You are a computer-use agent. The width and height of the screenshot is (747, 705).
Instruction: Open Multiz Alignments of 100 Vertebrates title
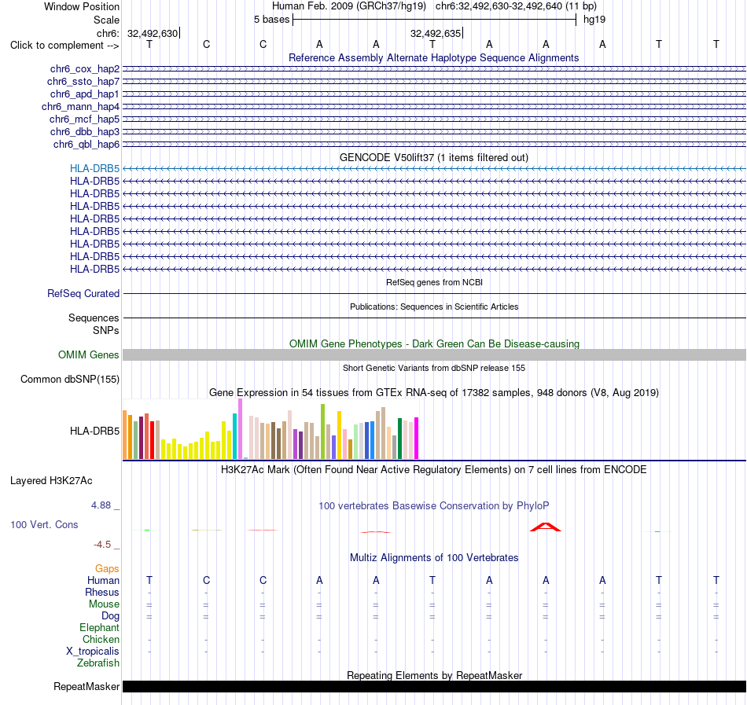pyautogui.click(x=434, y=557)
